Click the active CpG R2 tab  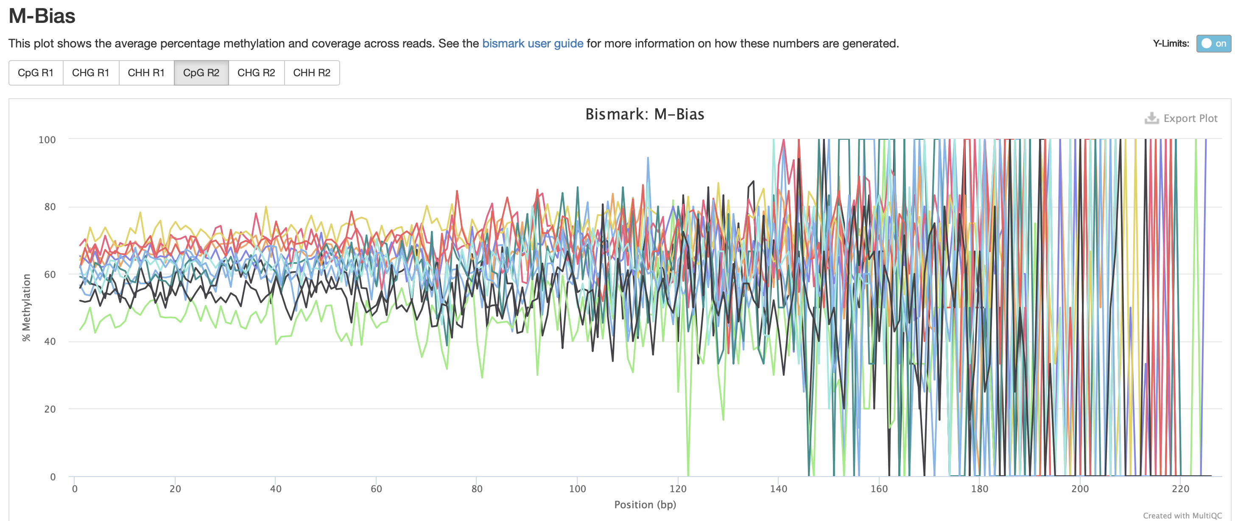(201, 73)
